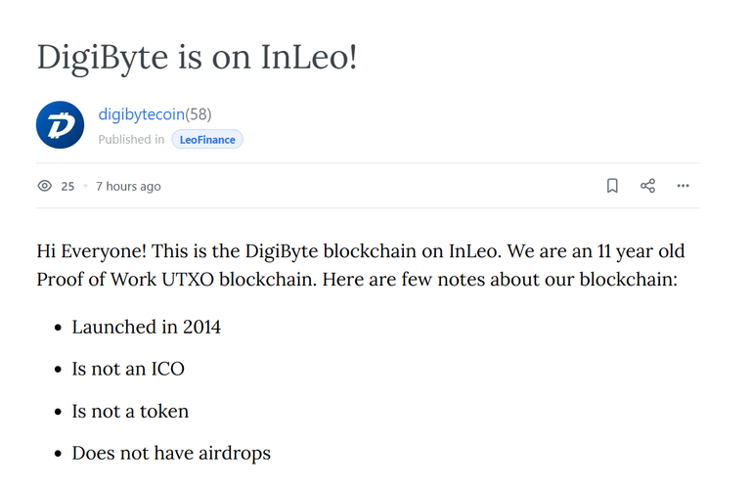Viewport: 751px width, 487px height.
Task: Click the 'DigiByte is on InLeo!' title
Action: (197, 58)
